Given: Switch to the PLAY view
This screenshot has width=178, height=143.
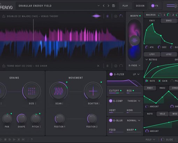Looking at the screenshot, I should (125, 6).
